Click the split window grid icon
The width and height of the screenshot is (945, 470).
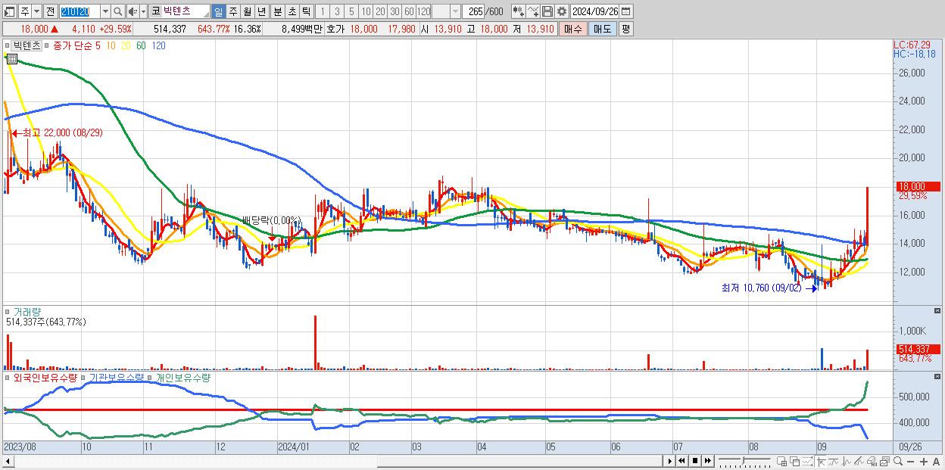click(781, 461)
